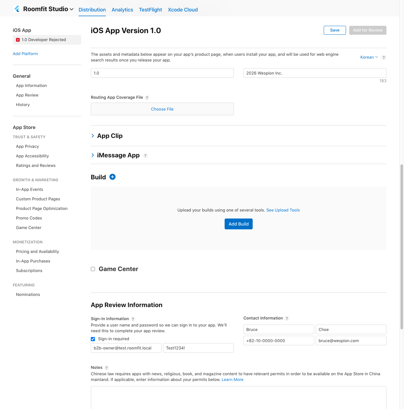
Task: Click help icon beside iMessage App heading
Action: 145,156
